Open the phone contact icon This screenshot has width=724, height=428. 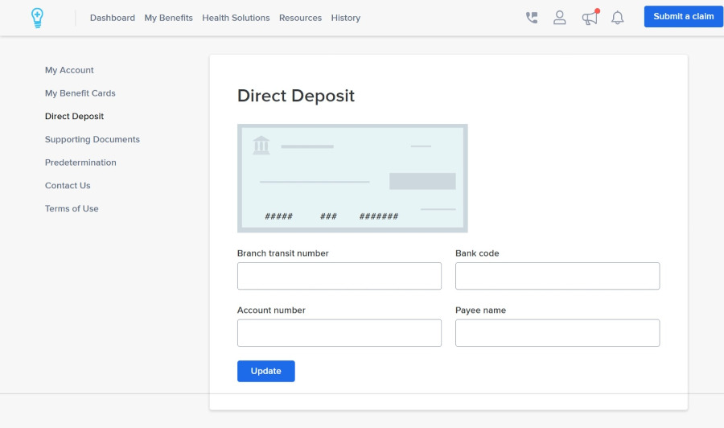[x=532, y=18]
